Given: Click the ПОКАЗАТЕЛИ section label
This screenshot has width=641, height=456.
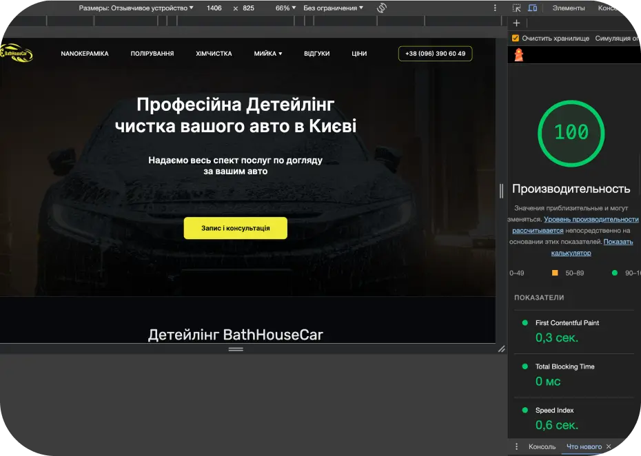Looking at the screenshot, I should click(x=539, y=298).
